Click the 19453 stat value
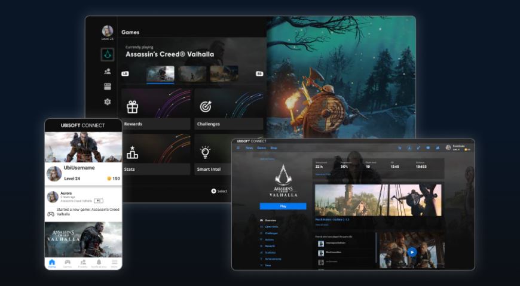Image resolution: width=520 pixels, height=286 pixels. click(x=421, y=167)
